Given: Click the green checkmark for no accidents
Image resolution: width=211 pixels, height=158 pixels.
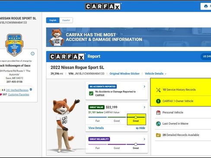Looking at the screenshot, I should point(91,94).
